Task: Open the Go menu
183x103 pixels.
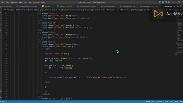Action: point(25,2)
